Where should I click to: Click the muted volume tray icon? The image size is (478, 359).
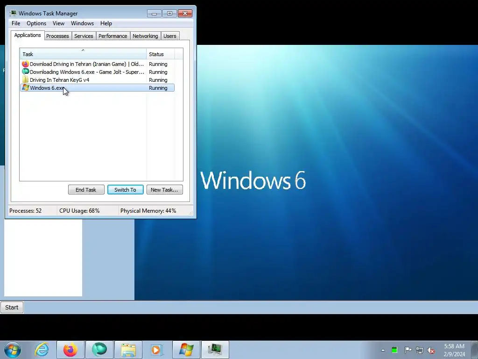431,350
